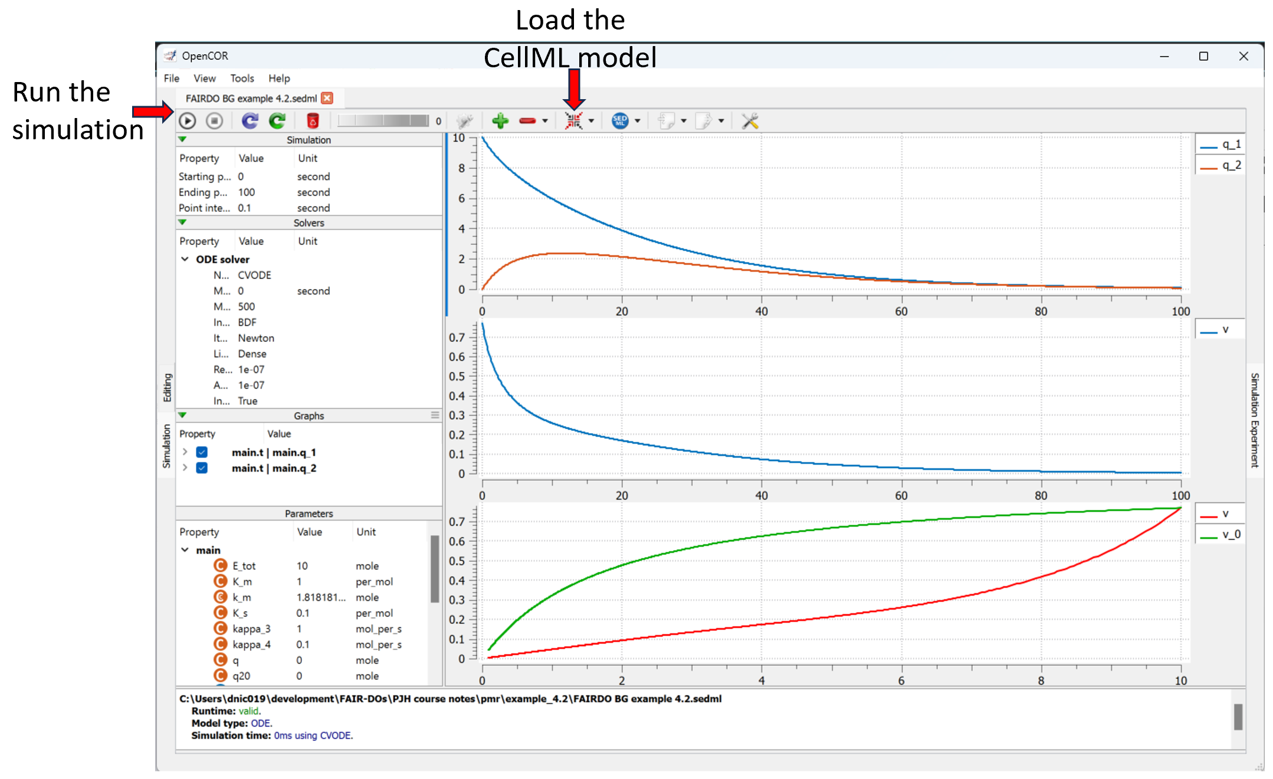
Task: Collapse the Simulation section triangle
Action: [x=182, y=139]
